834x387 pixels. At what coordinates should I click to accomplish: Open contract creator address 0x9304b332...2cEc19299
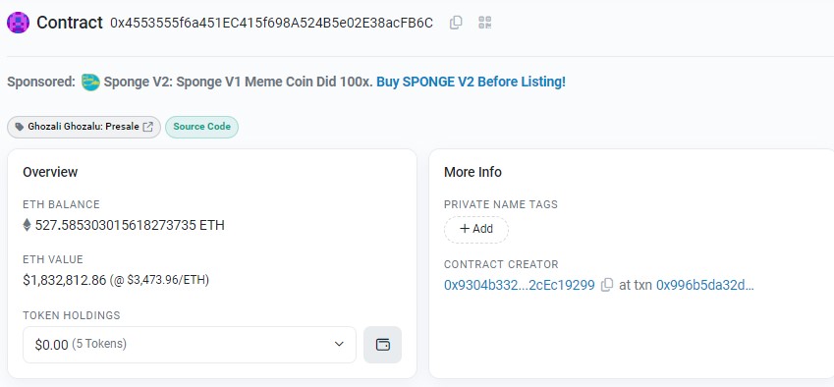[519, 286]
